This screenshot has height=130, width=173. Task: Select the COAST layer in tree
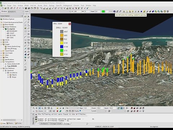coord(12,33)
